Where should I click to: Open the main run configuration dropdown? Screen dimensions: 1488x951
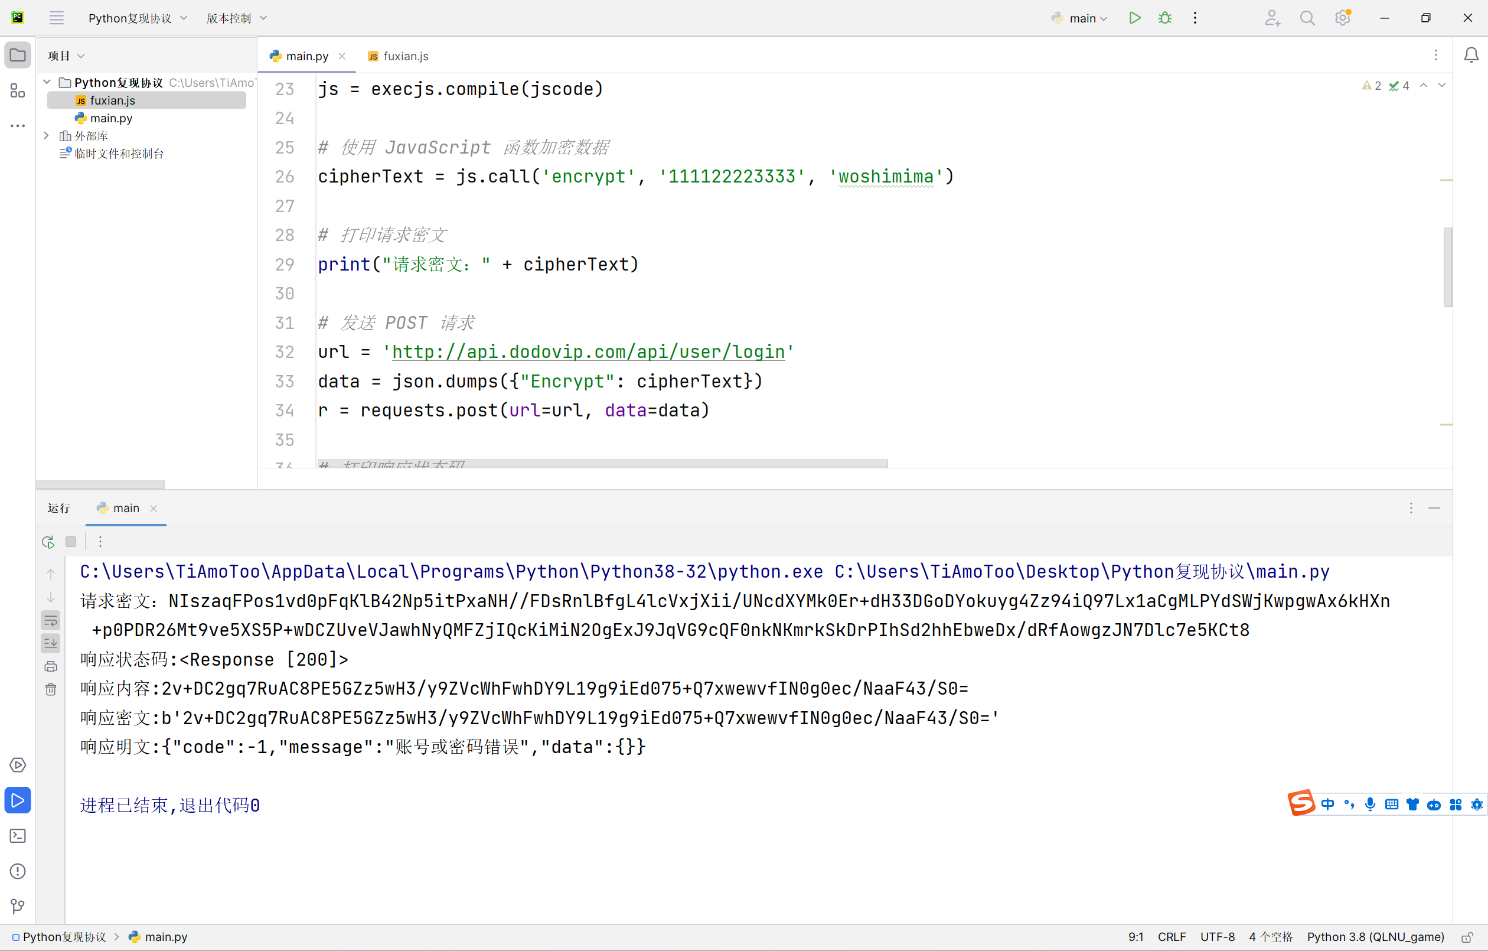1079,18
